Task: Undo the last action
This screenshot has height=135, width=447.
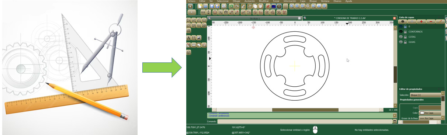Action: coord(231,6)
